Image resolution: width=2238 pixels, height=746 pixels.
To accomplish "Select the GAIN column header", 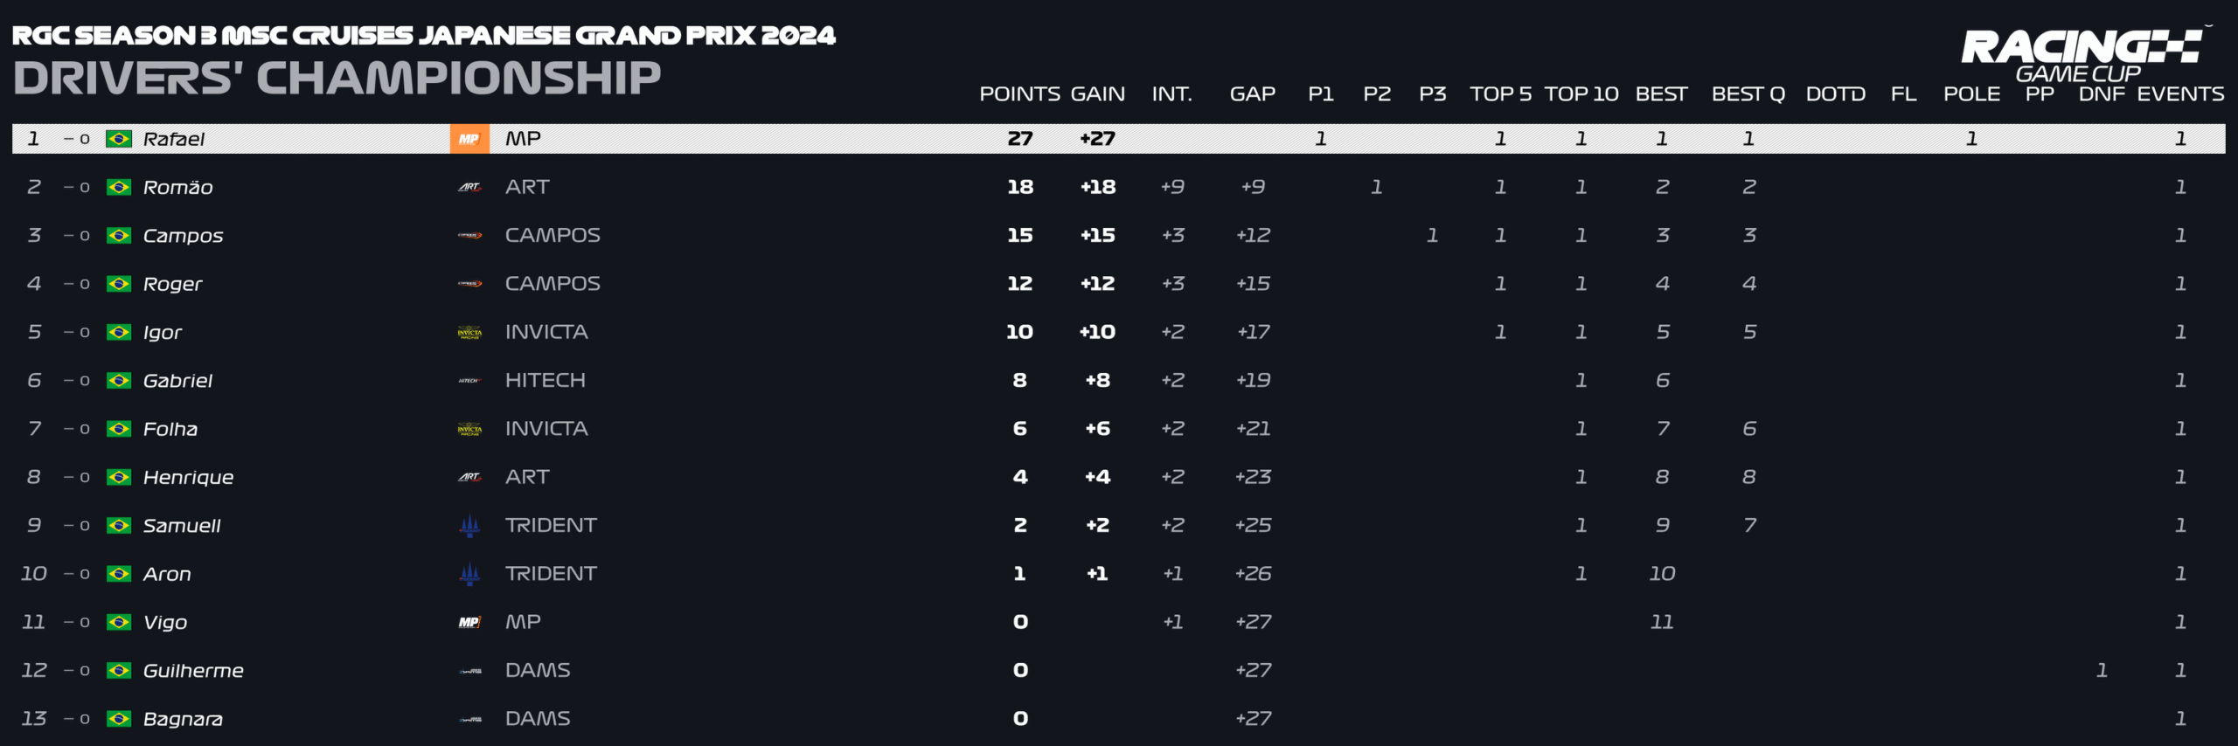I will (1097, 93).
